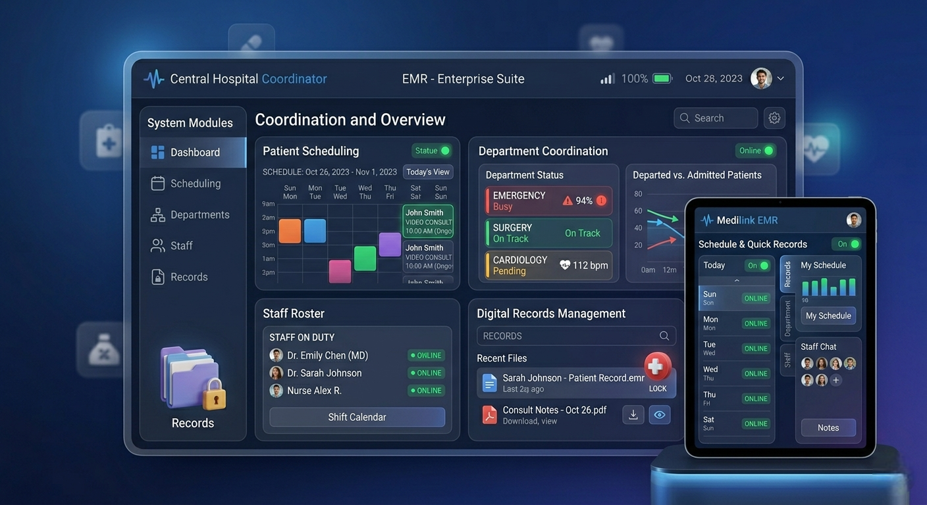This screenshot has height=505, width=927.
Task: Open the Shift Calendar button
Action: [357, 417]
